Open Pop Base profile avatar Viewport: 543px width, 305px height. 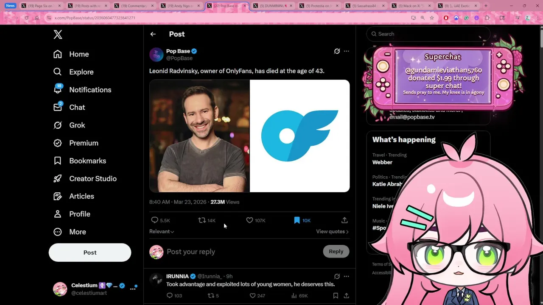(157, 55)
